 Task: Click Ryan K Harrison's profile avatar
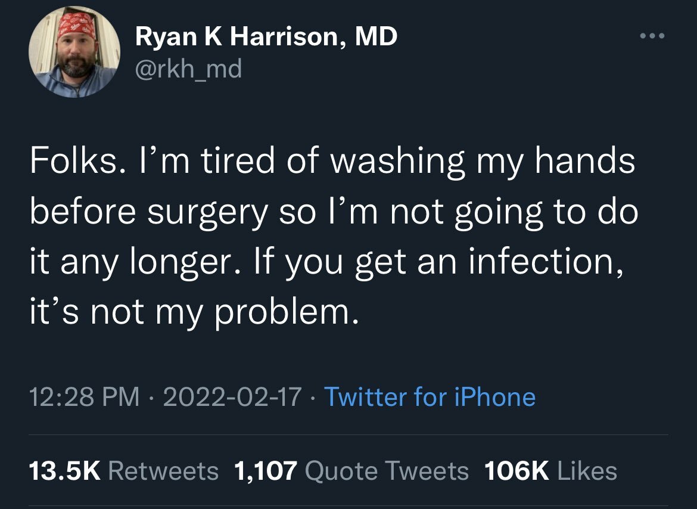pos(74,52)
